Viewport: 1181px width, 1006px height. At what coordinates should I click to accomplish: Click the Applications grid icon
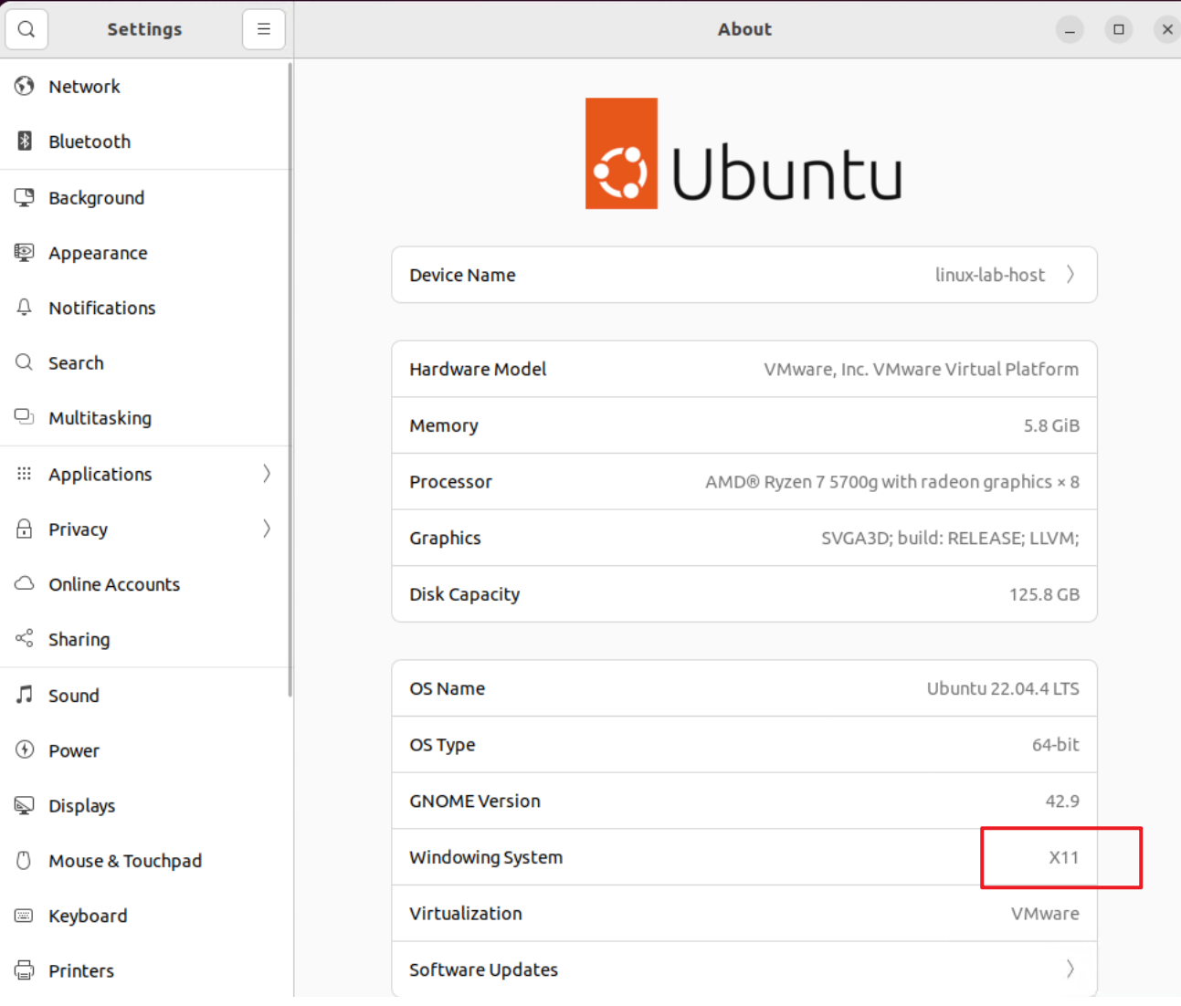pos(25,473)
